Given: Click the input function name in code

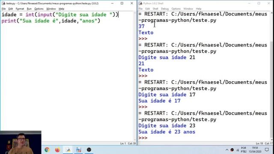Looking at the screenshot, I should coord(45,15).
